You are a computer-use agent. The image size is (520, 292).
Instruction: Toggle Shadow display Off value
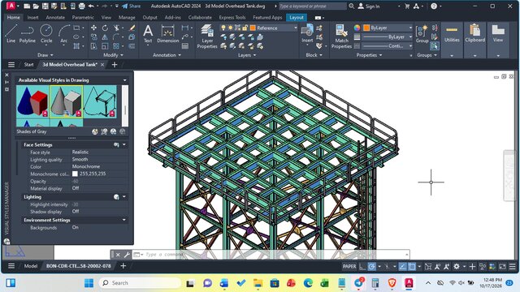tap(76, 211)
